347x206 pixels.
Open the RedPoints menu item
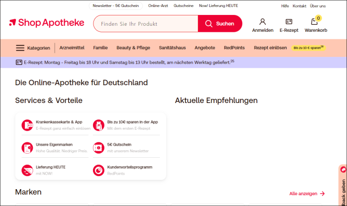[x=234, y=48]
